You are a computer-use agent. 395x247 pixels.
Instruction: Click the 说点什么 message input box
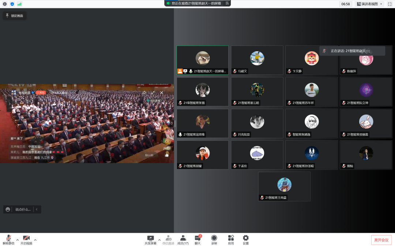23,209
